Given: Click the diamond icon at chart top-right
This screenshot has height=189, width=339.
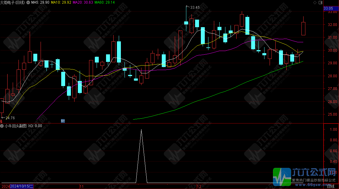Looking at the screenshot, I should 314,2.
